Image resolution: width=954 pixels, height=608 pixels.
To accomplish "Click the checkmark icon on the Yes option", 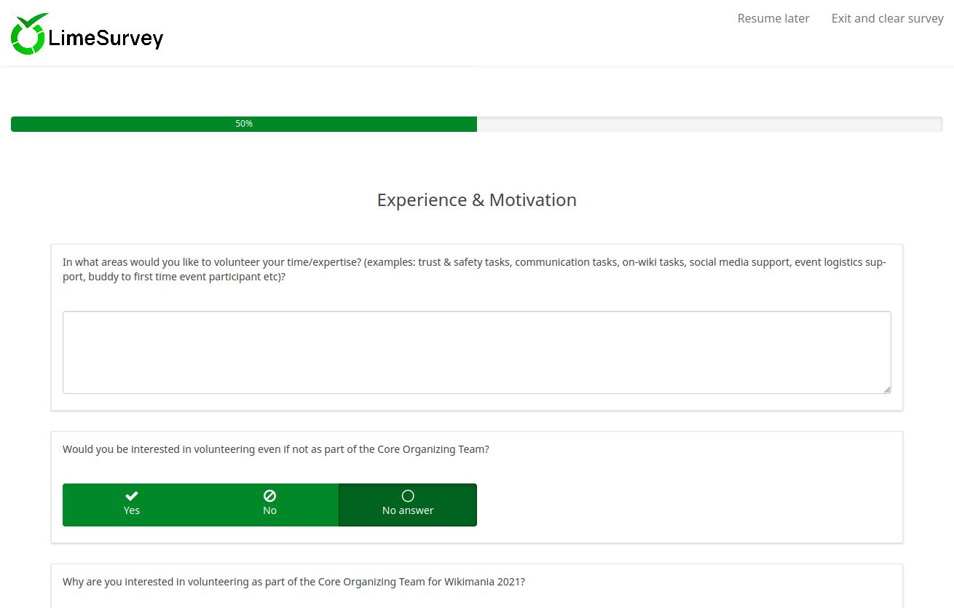I will (131, 495).
